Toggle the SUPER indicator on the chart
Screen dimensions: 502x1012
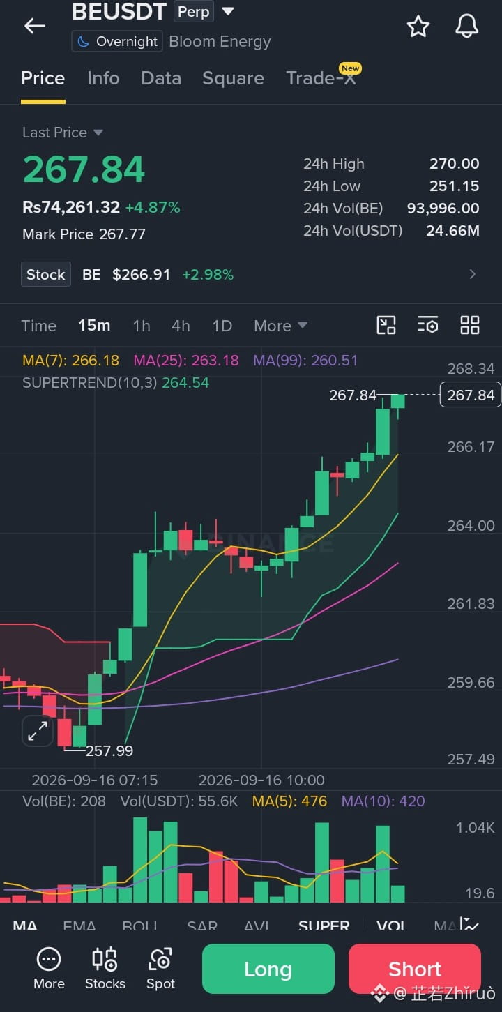324,926
